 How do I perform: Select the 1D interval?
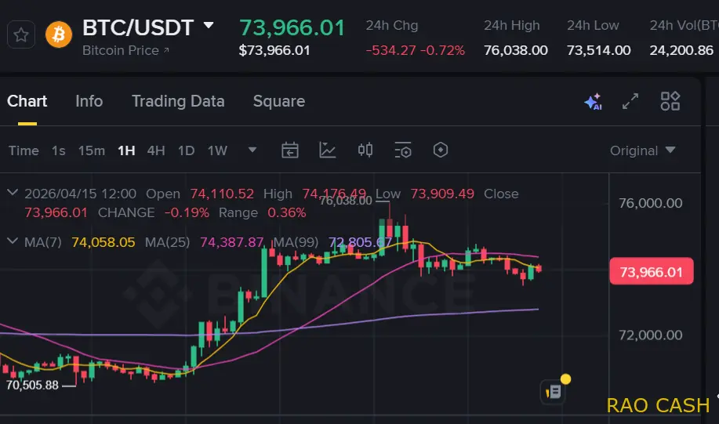(x=186, y=150)
